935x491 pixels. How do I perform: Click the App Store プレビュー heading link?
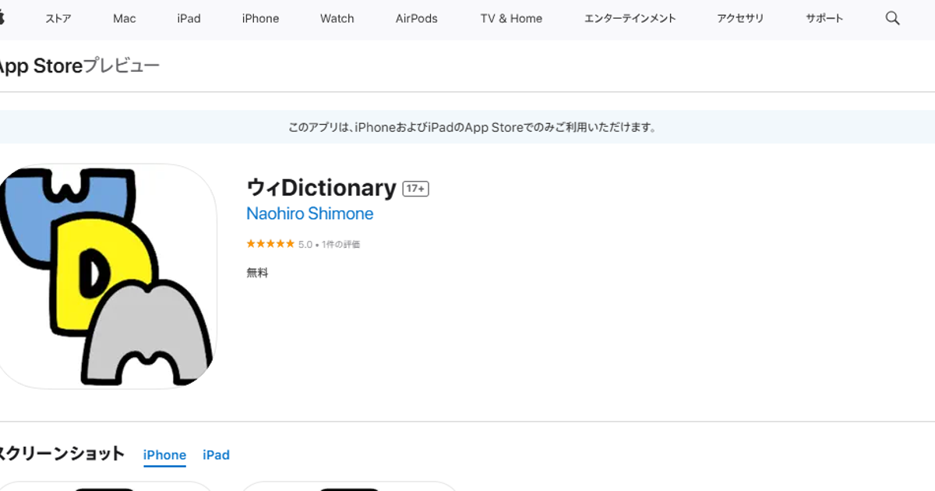(x=78, y=66)
